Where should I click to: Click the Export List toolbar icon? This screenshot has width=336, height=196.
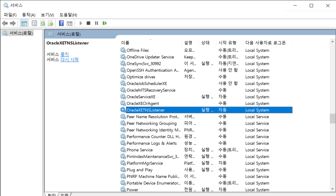click(51, 23)
